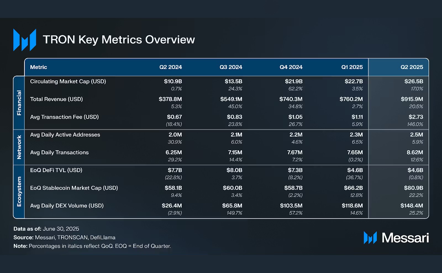Select the Q1 2025 column header
The height and width of the screenshot is (273, 442).
[x=352, y=67]
